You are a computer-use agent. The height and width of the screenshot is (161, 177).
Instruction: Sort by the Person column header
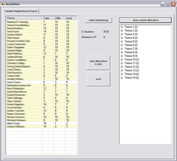tap(24, 18)
